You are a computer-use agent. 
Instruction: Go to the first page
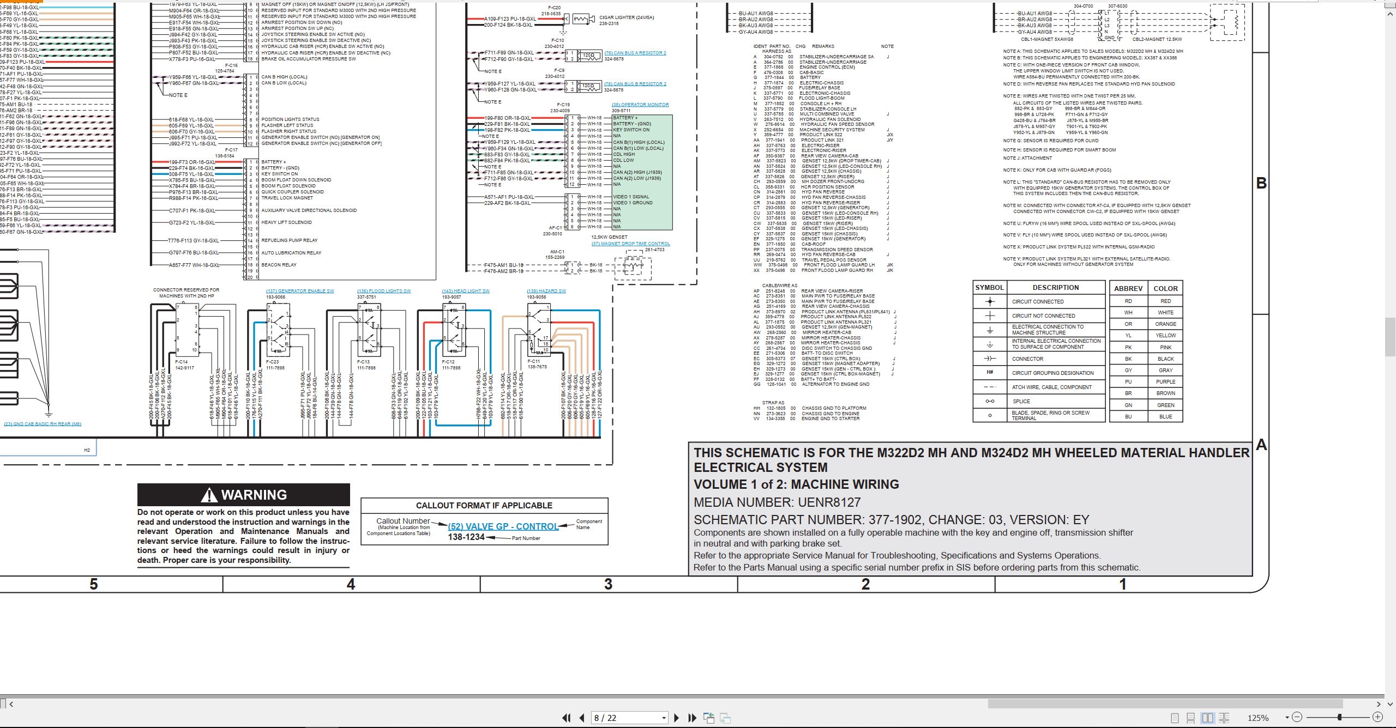[x=567, y=718]
